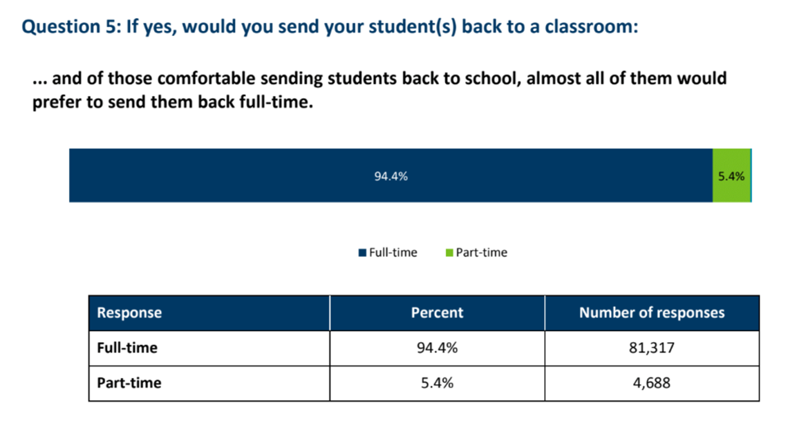Screen dimensions: 788x443
Task: Click the Number of responses header
Action: coord(652,313)
